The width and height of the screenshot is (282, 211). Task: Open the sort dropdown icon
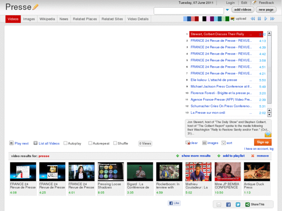(223, 143)
